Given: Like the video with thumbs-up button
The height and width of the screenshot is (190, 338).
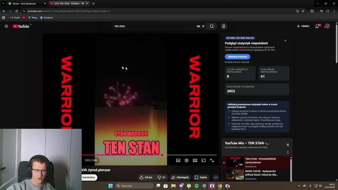Looking at the screenshot, I should click(x=146, y=177).
